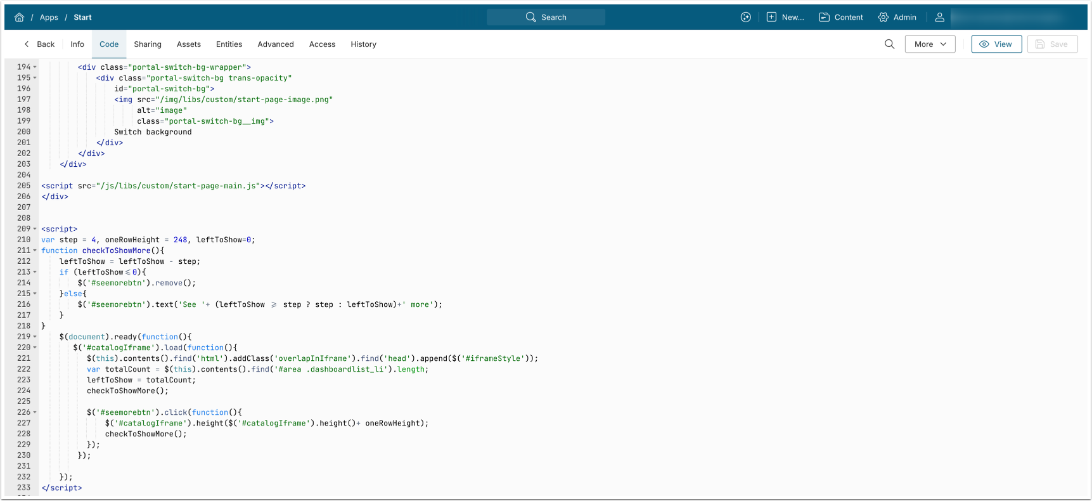Open the Content section
1092x501 pixels.
(x=841, y=17)
